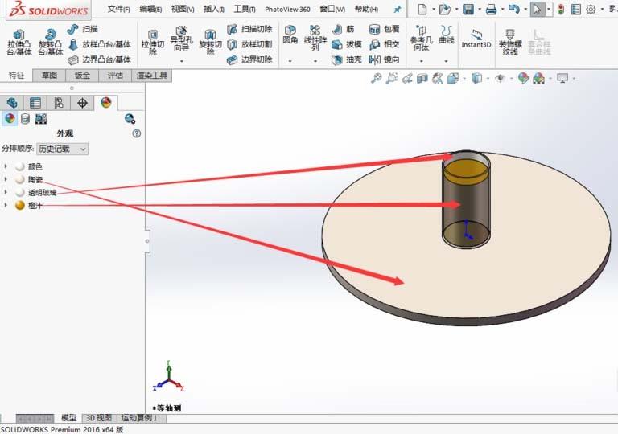This screenshot has height=434, width=618.
Task: Switch to the 草图 tab
Action: point(49,76)
